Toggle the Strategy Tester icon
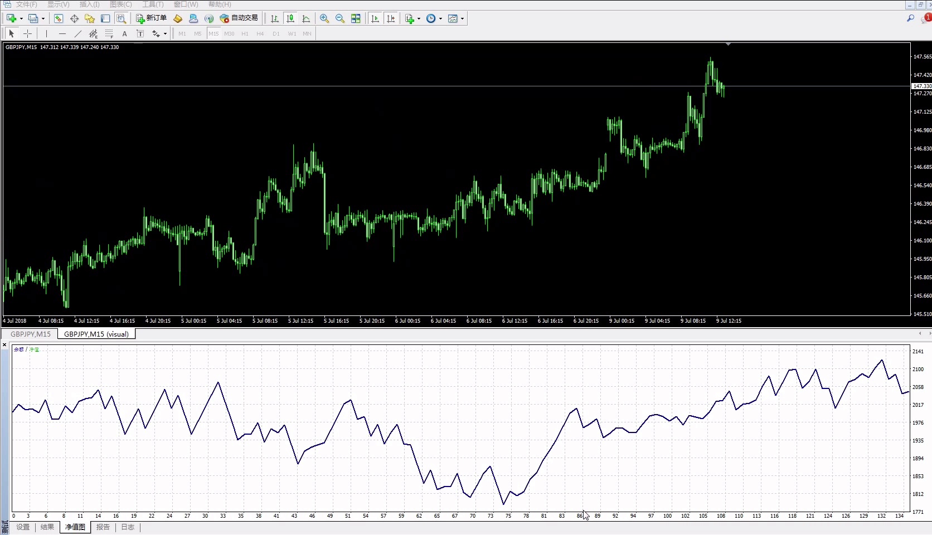 point(121,18)
